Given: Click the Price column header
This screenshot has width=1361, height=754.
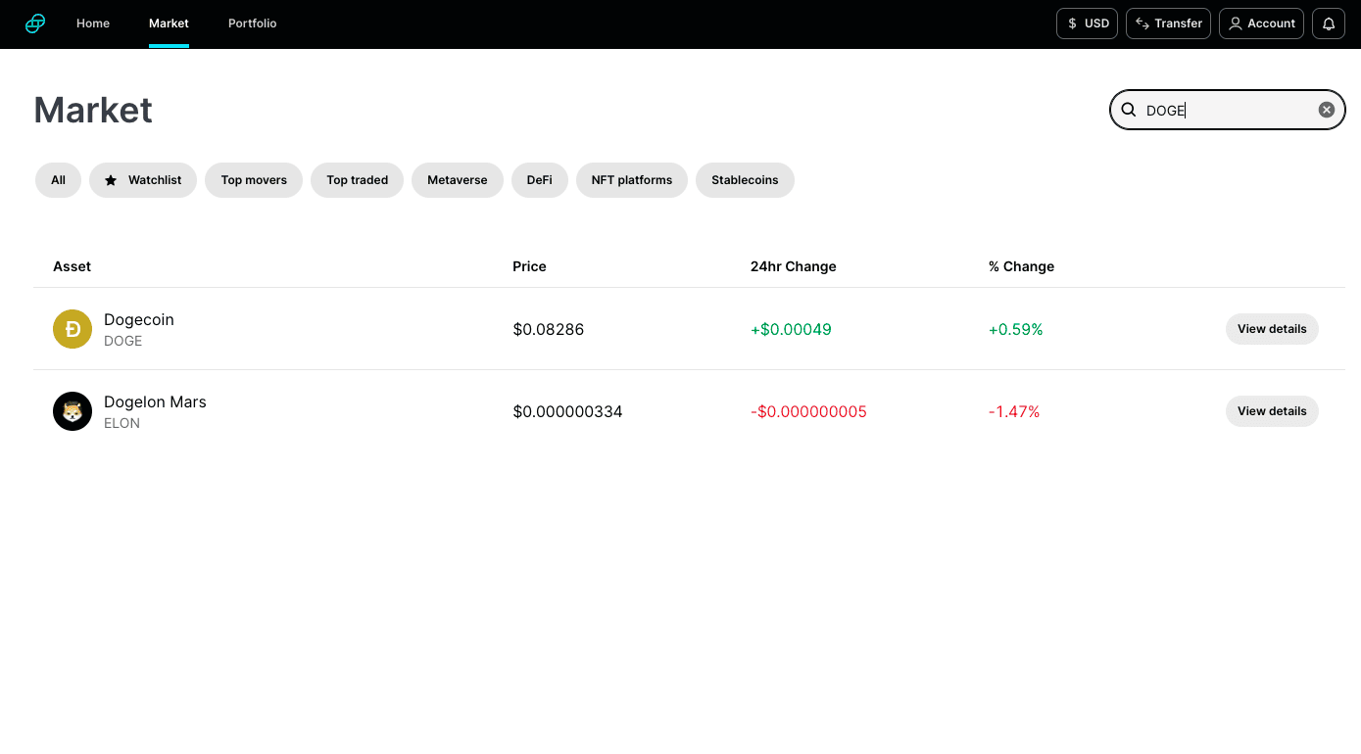Looking at the screenshot, I should pyautogui.click(x=529, y=266).
